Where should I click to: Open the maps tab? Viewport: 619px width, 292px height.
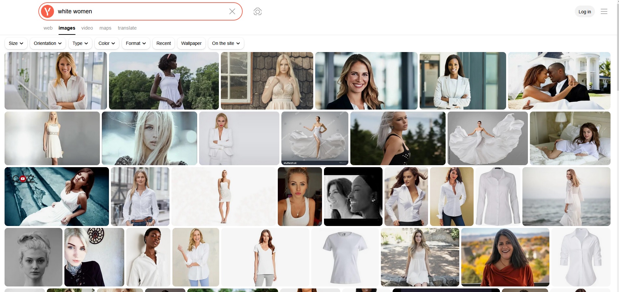tap(105, 28)
